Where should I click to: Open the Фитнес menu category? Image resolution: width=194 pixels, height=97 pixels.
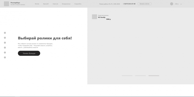[37, 4]
